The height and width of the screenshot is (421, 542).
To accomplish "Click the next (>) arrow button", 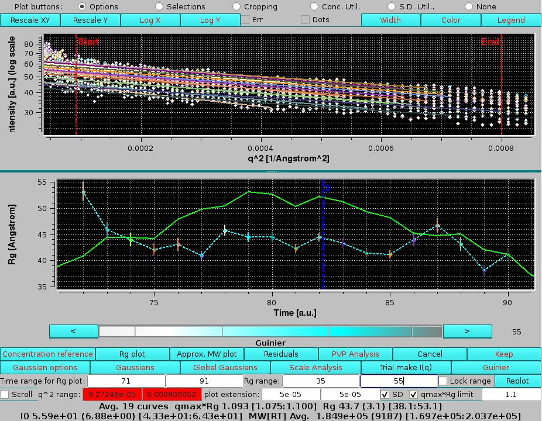I will coord(467,331).
